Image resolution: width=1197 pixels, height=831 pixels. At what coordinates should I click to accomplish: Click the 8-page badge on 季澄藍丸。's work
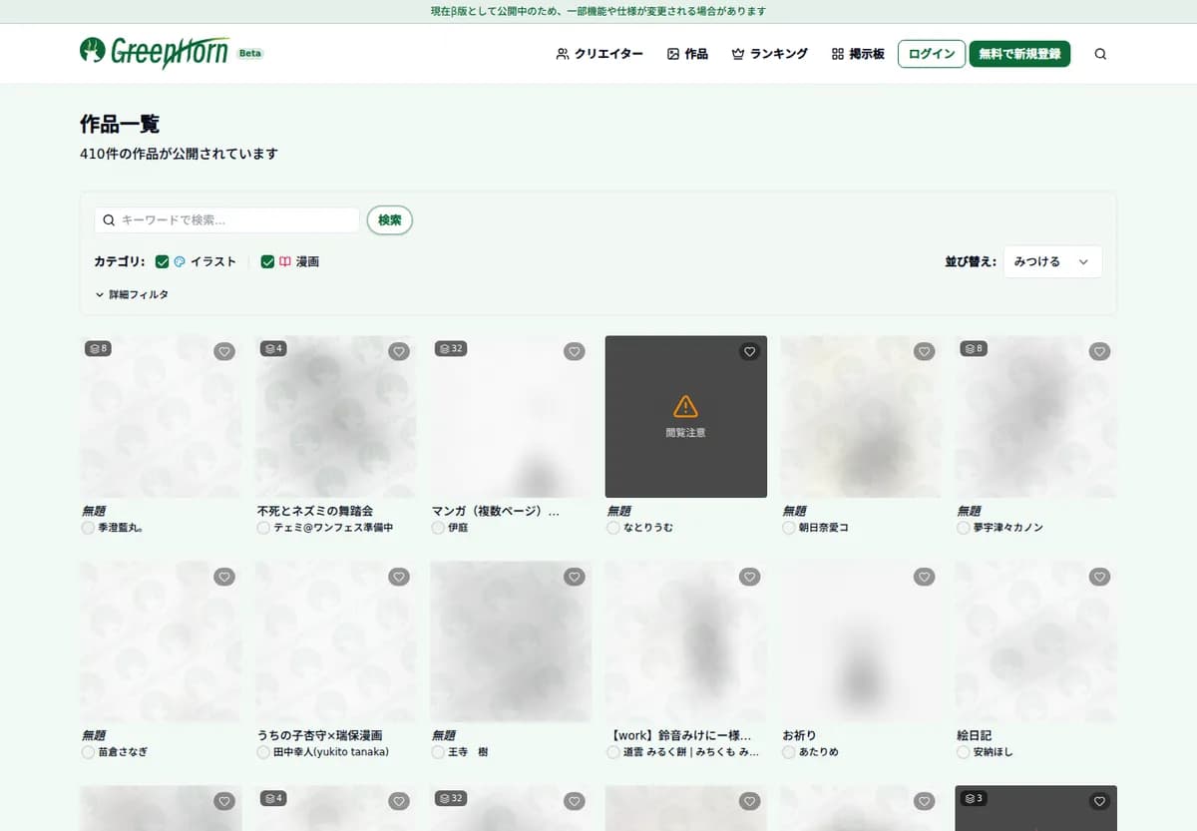click(98, 348)
